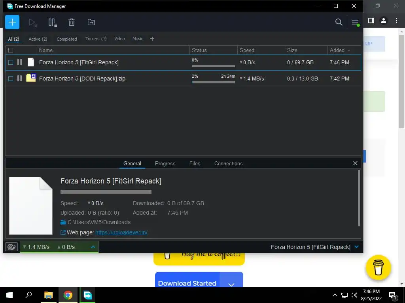Viewport: 405px width, 303px height.
Task: Switch to the Files details tab
Action: [x=195, y=163]
